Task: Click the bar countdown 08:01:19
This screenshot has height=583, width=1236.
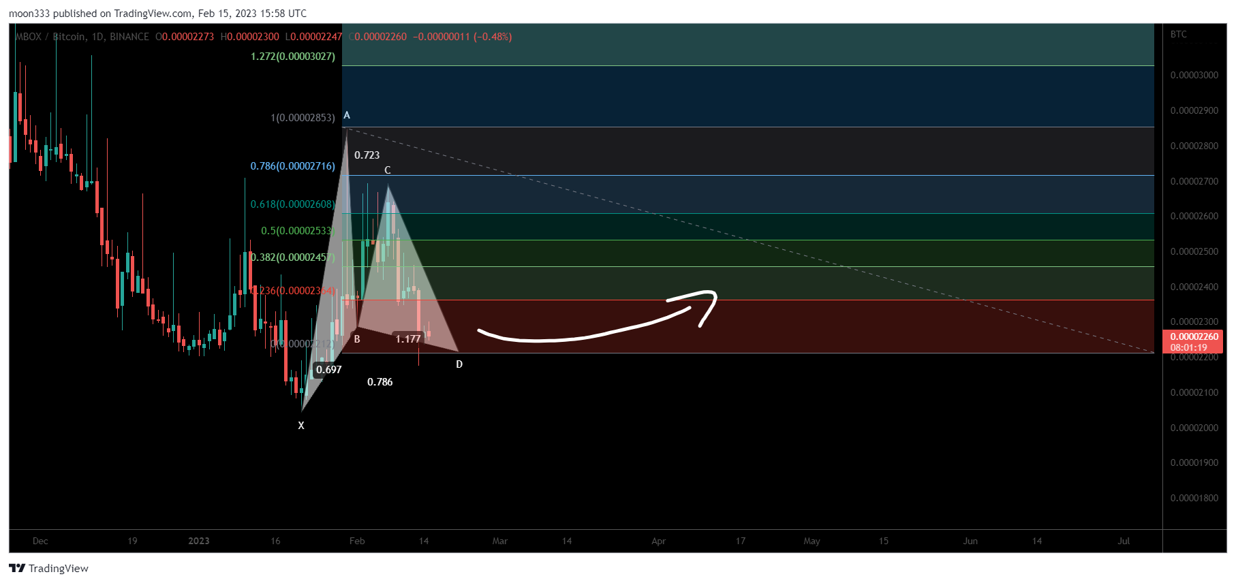Action: click(1189, 347)
